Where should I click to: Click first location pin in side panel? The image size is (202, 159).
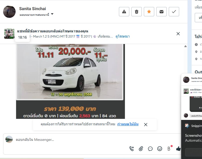(x=196, y=52)
